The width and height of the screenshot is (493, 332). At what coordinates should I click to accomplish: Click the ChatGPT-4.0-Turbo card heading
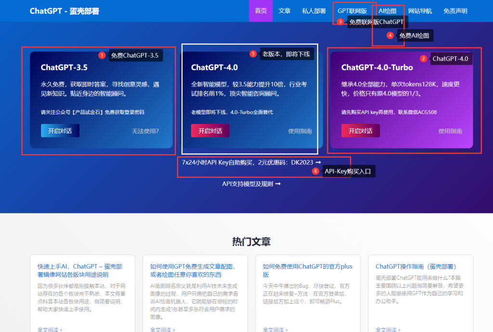(377, 67)
